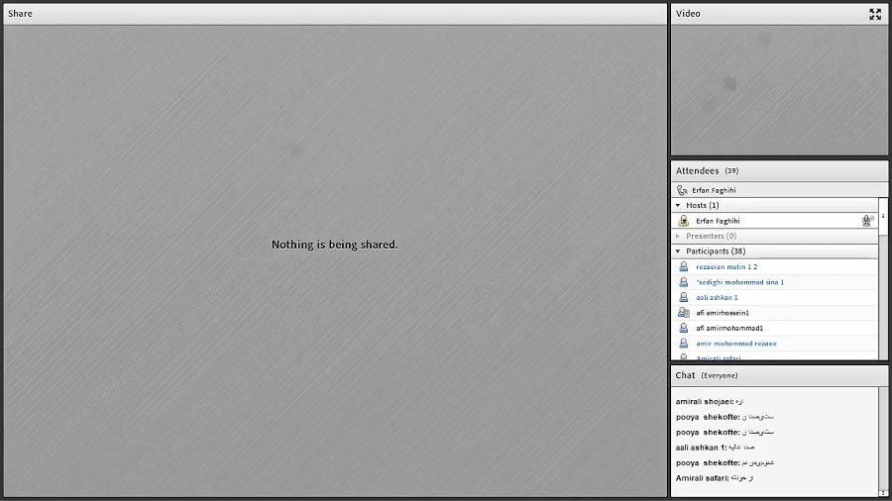The height and width of the screenshot is (501, 892).
Task: Click the active speaker name Erfan Faghihi
Action: point(714,190)
